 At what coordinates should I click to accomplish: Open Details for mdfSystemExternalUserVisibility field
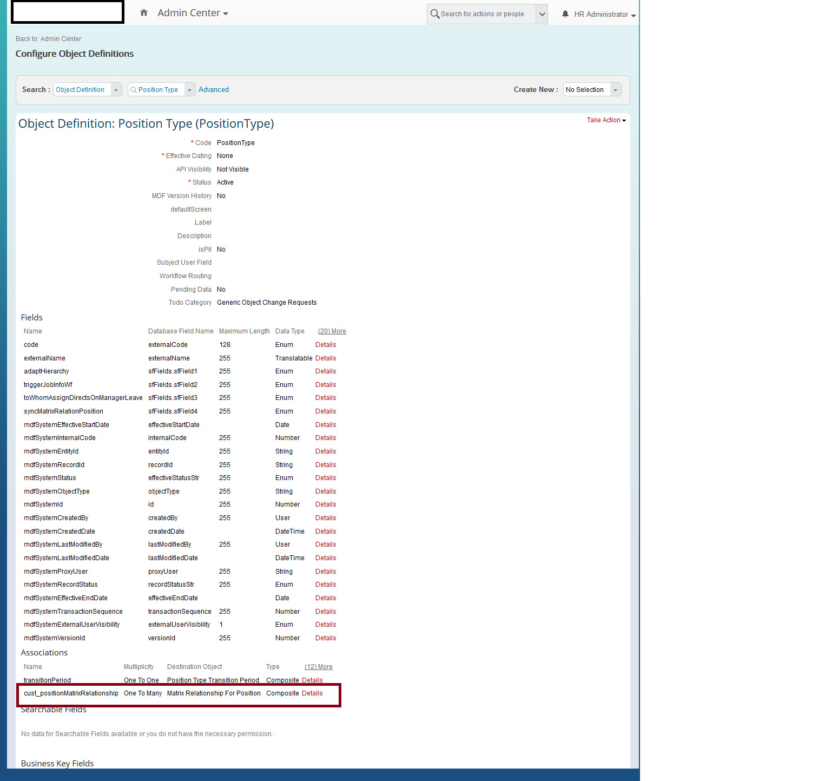pos(326,625)
